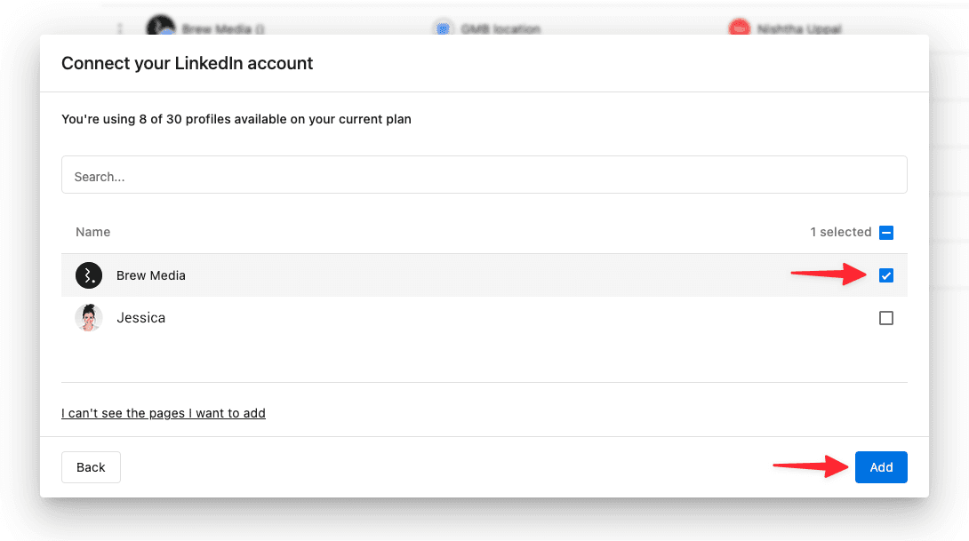
Task: Select the Jessica row name
Action: (x=140, y=318)
